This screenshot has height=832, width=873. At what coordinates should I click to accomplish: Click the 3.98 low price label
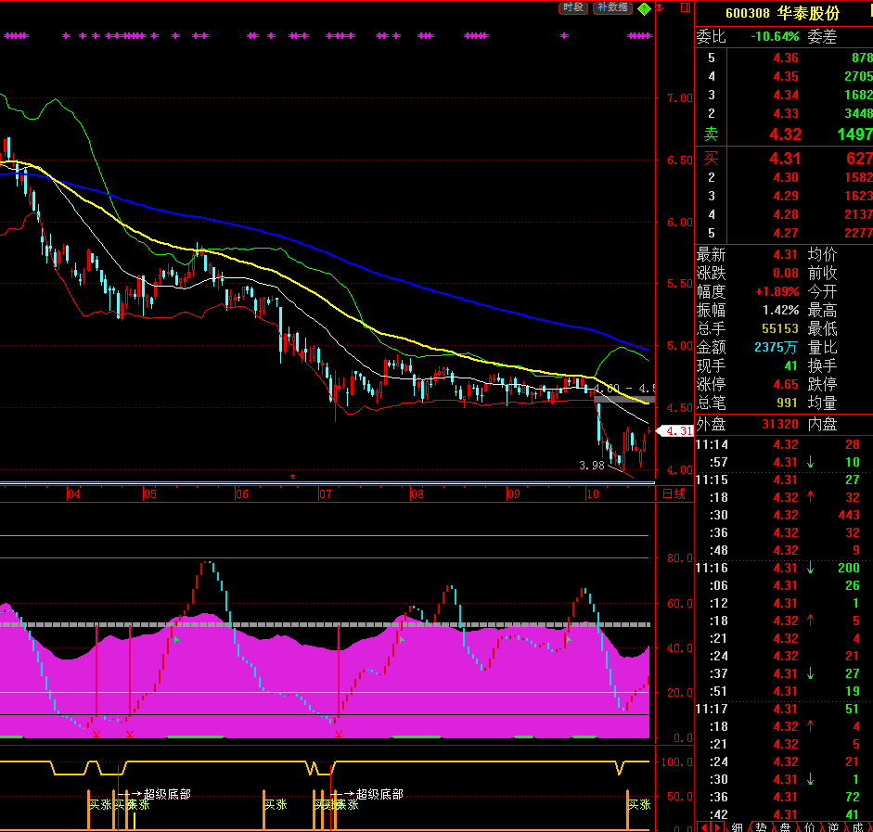[591, 466]
